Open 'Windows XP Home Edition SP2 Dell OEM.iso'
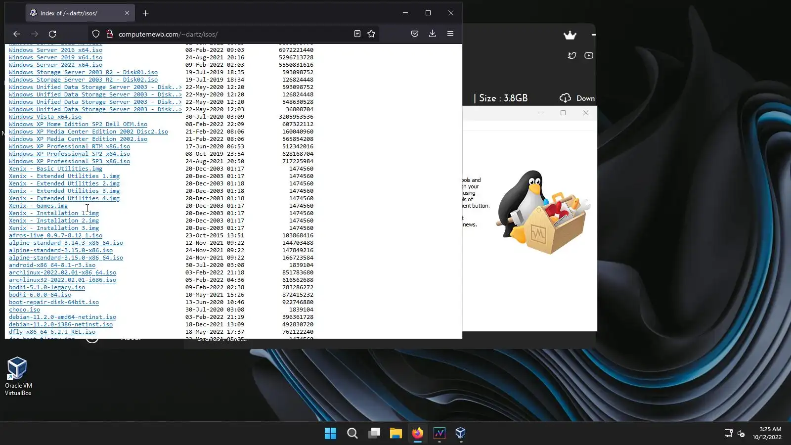This screenshot has width=791, height=445. click(78, 124)
